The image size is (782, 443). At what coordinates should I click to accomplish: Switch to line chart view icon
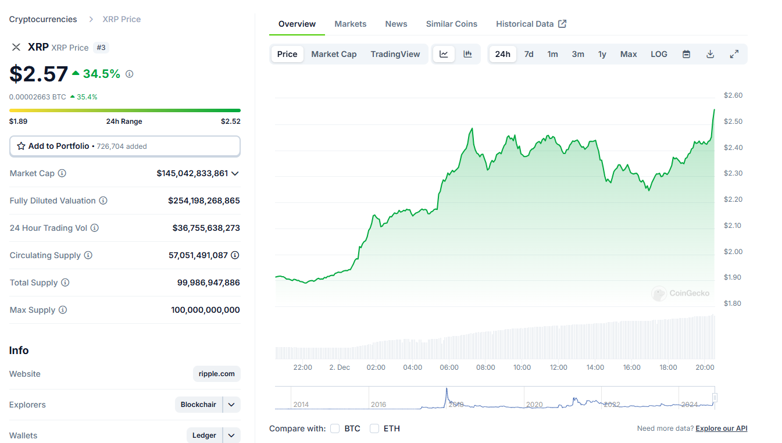pyautogui.click(x=444, y=54)
